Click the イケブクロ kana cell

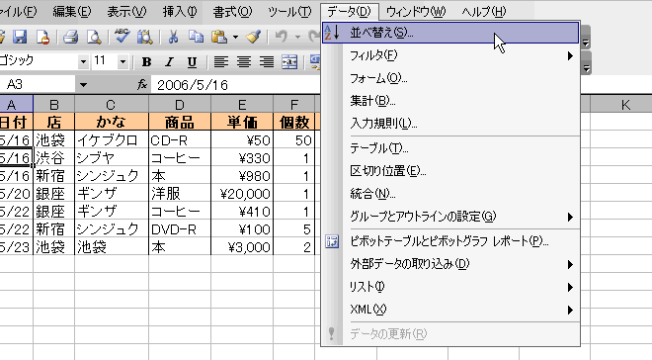tap(112, 140)
